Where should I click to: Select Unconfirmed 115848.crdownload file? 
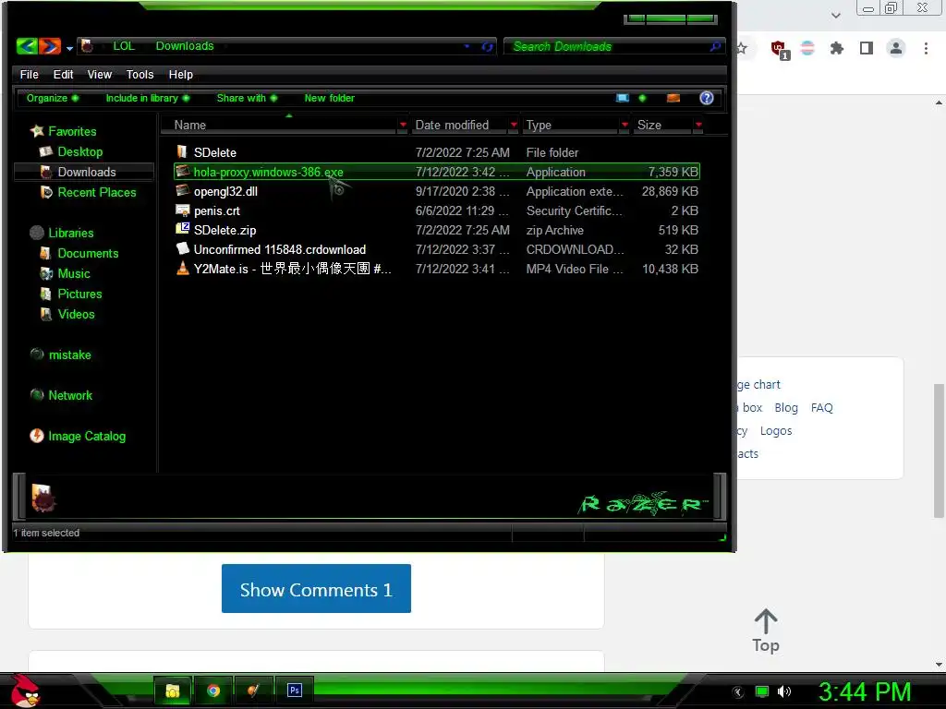click(437, 249)
